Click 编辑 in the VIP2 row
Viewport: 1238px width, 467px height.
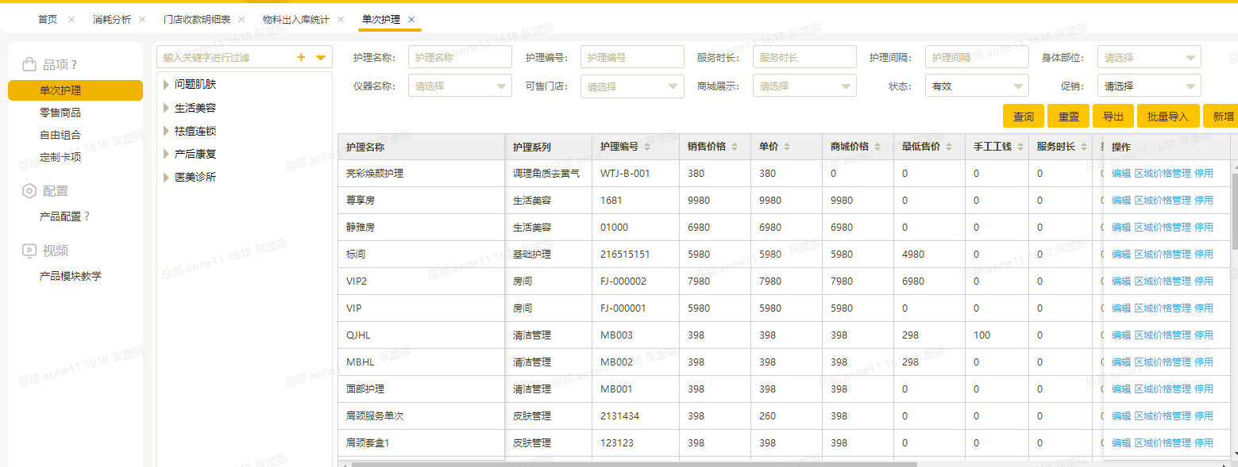[1121, 281]
